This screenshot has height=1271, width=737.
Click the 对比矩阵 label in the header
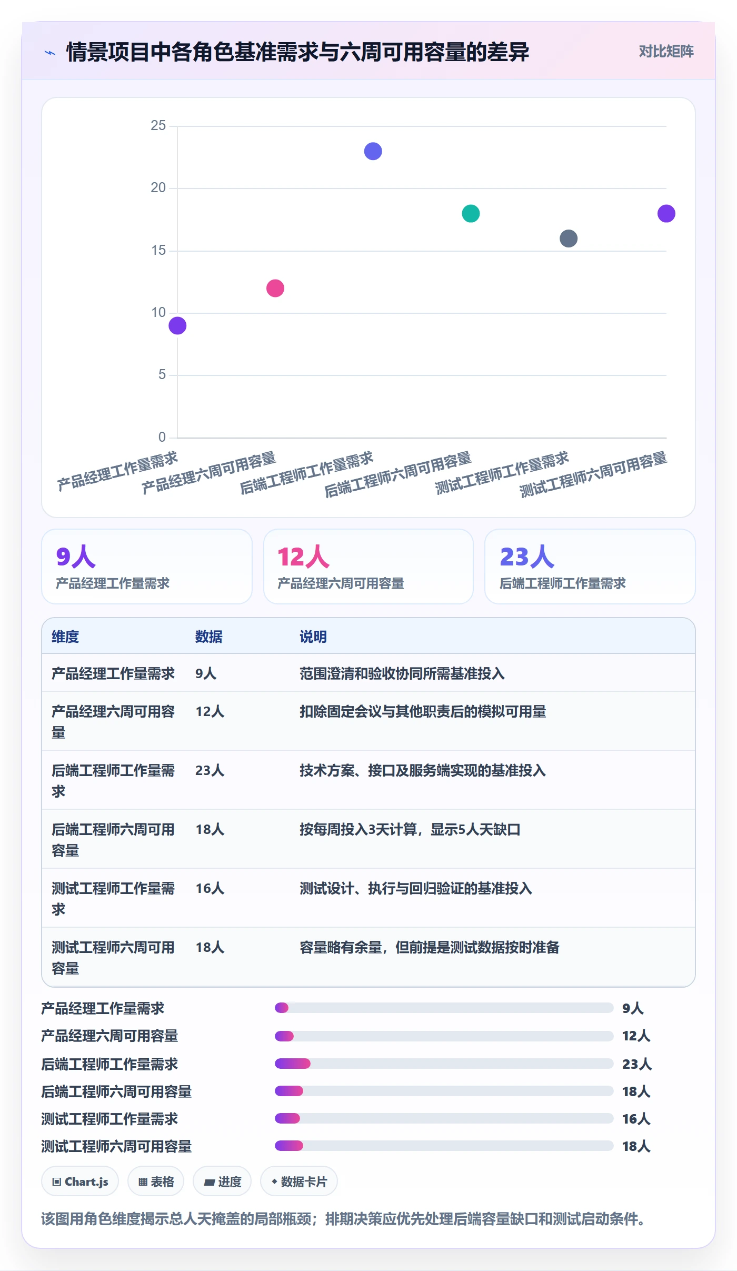click(x=666, y=51)
